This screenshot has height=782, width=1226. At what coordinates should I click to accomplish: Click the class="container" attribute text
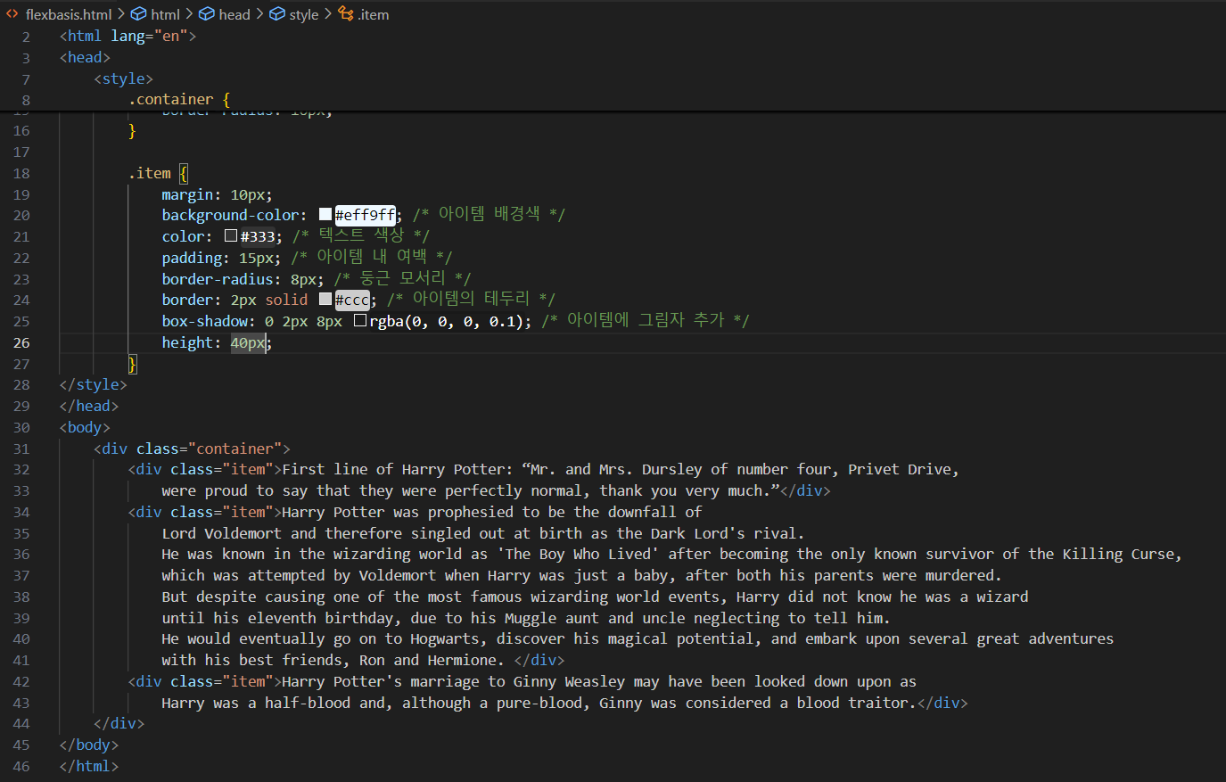click(x=210, y=449)
